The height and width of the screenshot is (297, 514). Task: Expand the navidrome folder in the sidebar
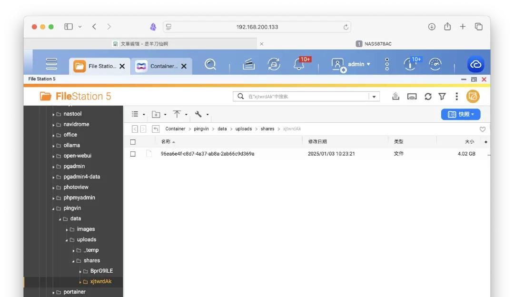[x=54, y=124]
